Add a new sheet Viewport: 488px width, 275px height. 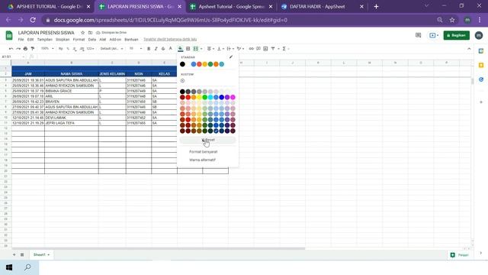pyautogui.click(x=14, y=254)
